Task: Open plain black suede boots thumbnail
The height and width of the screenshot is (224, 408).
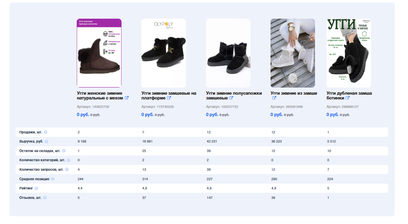Action: point(228,53)
